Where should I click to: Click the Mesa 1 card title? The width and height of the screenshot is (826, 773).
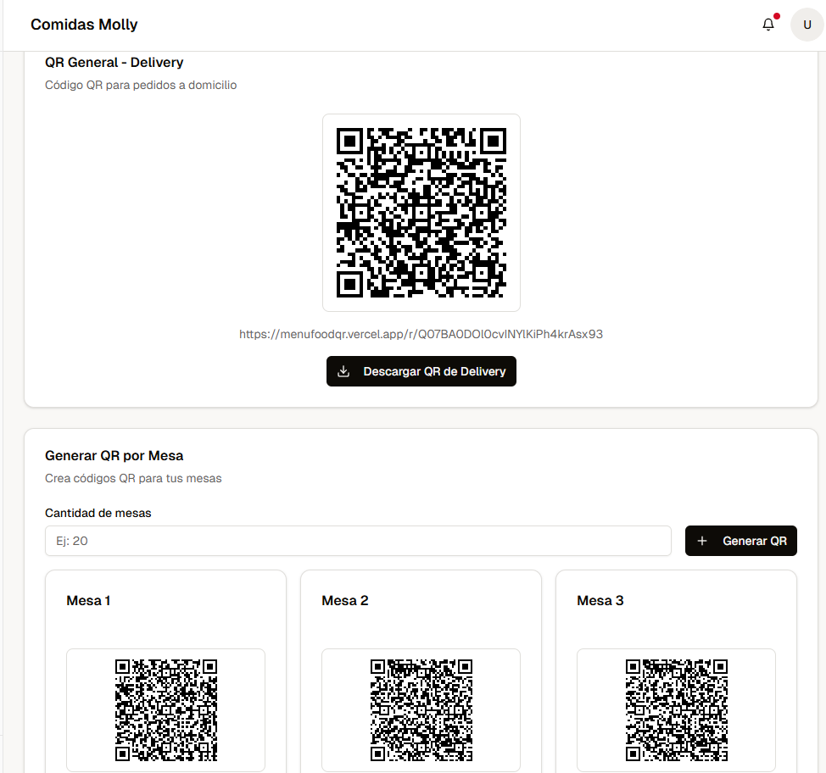88,600
